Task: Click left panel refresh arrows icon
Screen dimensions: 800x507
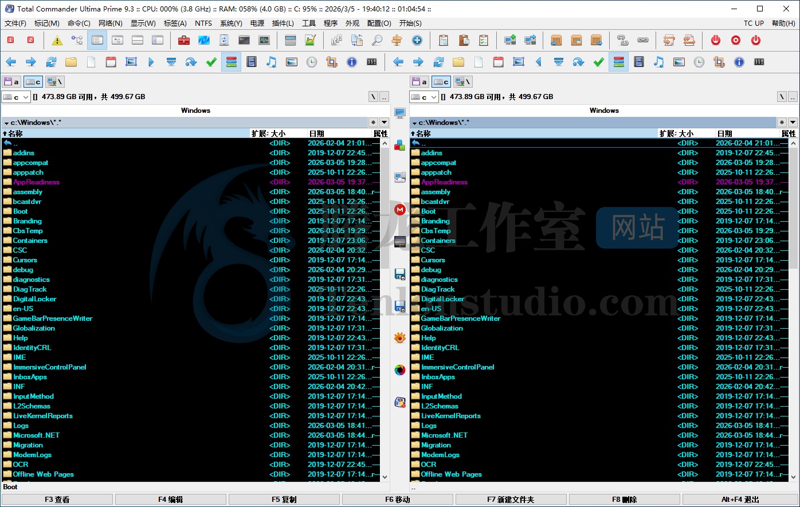Action: point(51,62)
